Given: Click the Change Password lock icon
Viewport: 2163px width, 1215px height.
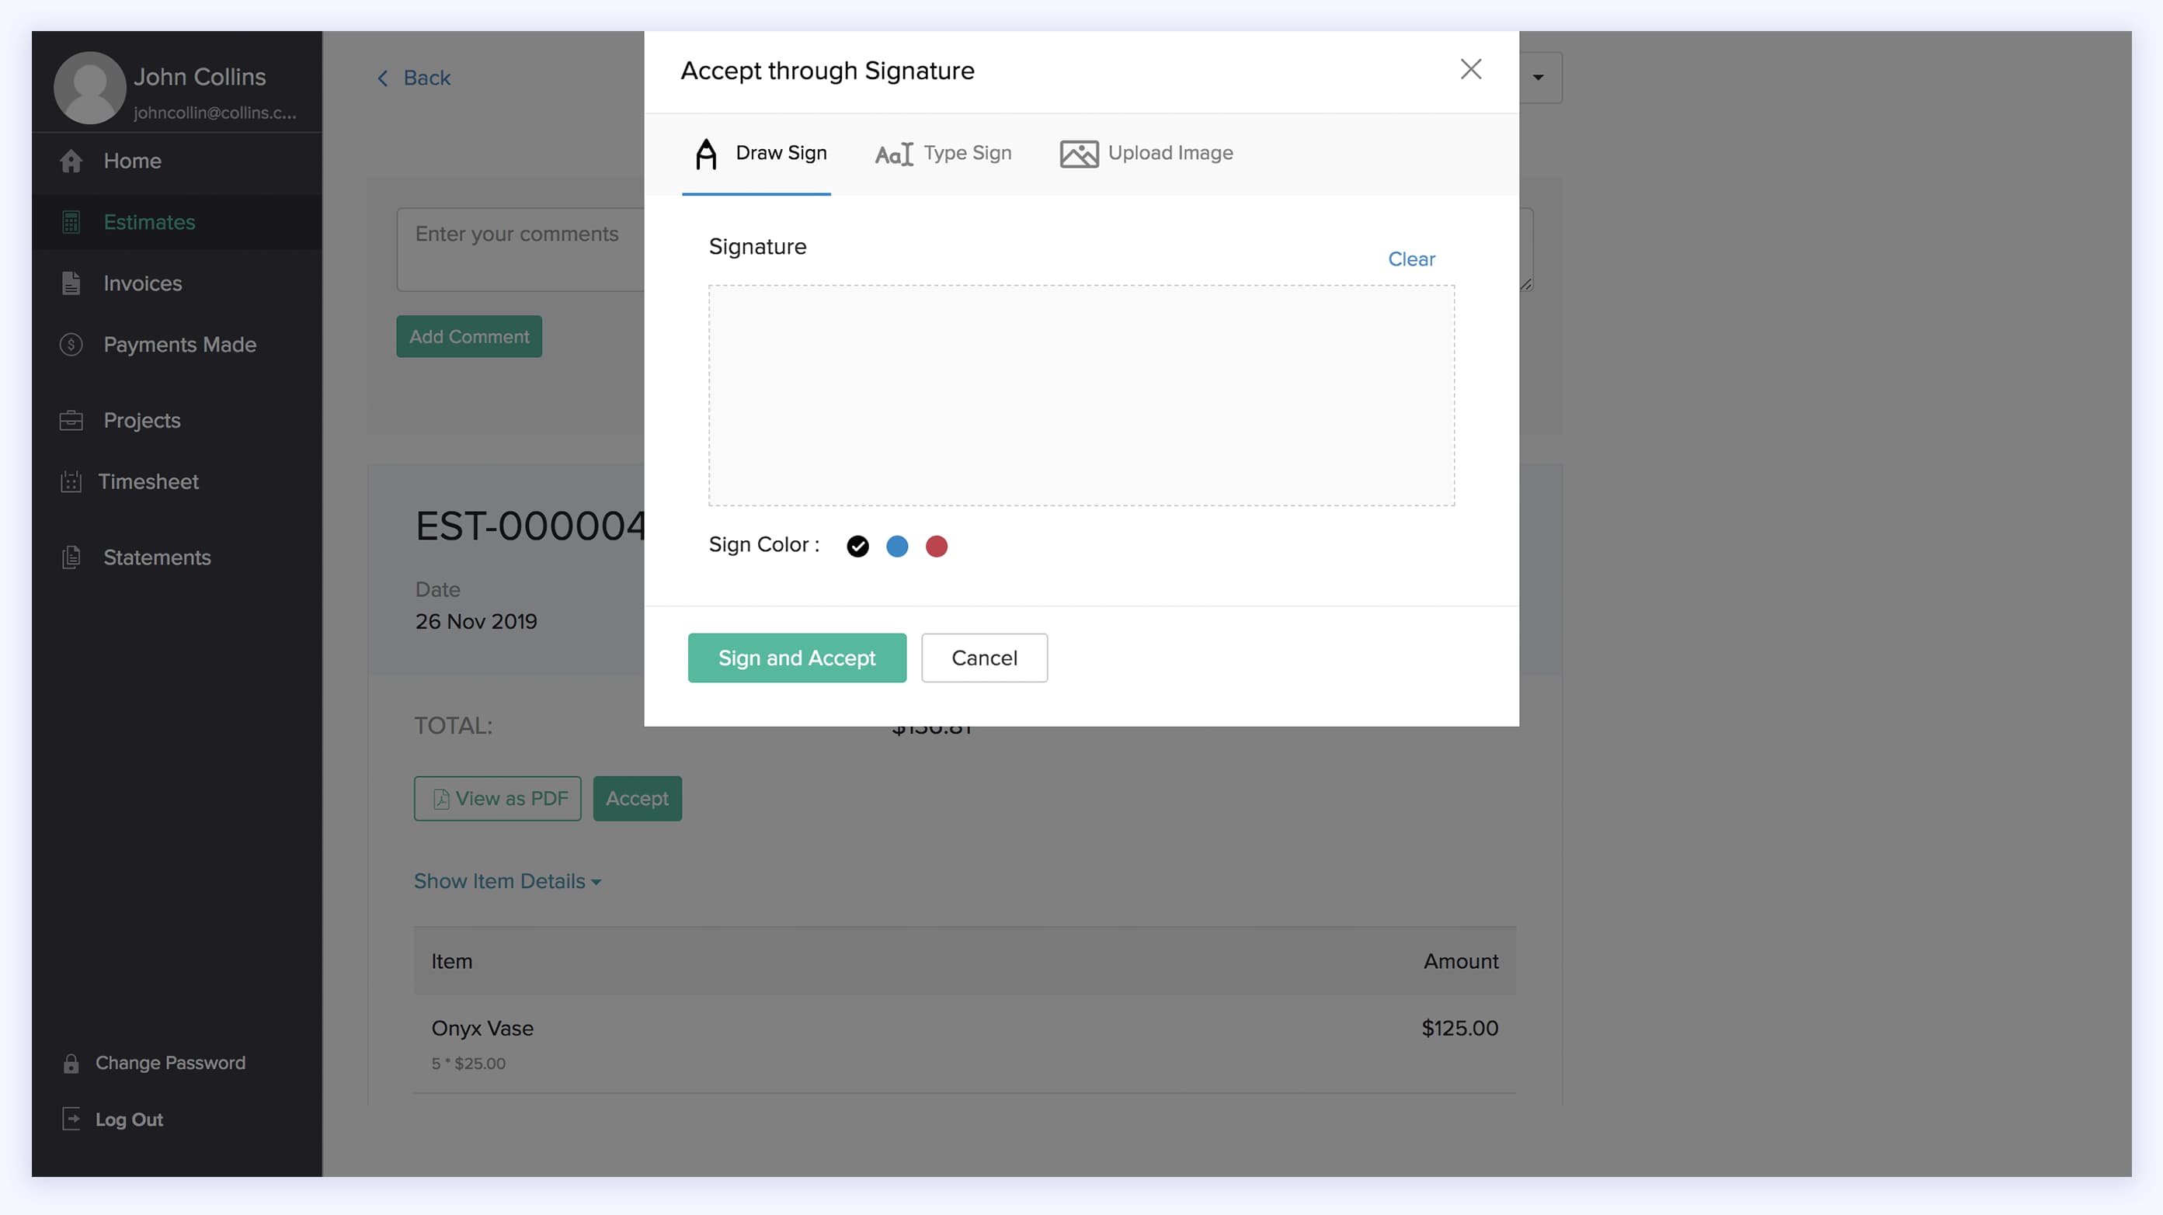Looking at the screenshot, I should pos(71,1062).
